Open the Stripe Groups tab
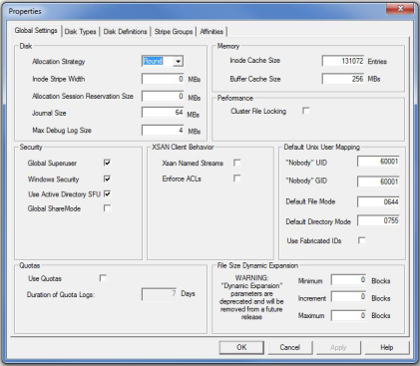420x366 pixels. pos(174,32)
